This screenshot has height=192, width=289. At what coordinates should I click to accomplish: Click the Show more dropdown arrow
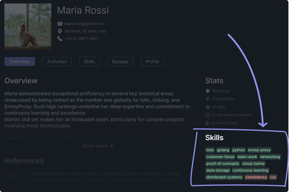tap(112, 146)
